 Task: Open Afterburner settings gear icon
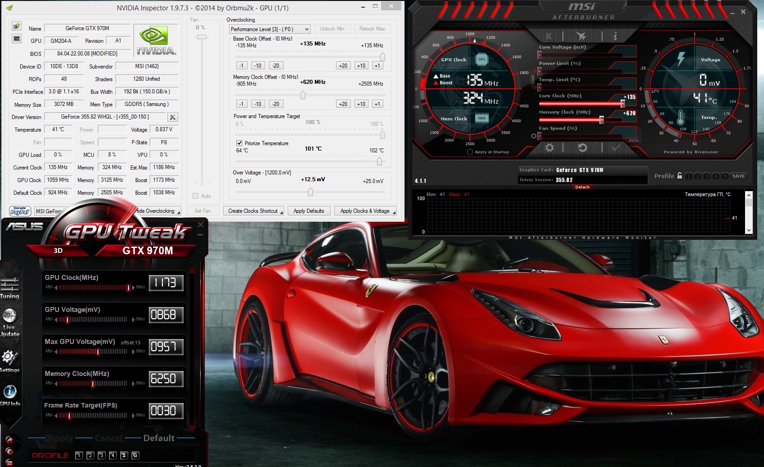(x=549, y=147)
